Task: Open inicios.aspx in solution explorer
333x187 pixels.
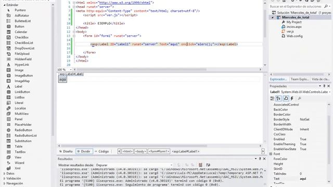Action: (x=294, y=27)
